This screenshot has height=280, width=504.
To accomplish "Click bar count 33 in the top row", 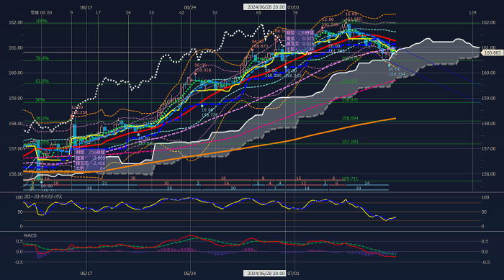I will pos(151,12).
